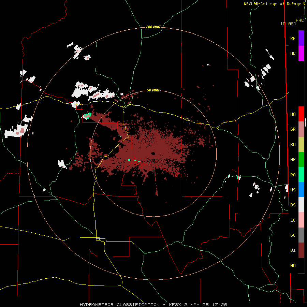Click the Hydrometeor Classification KFSX title caption
This screenshot has height=307, width=307.
click(153, 305)
